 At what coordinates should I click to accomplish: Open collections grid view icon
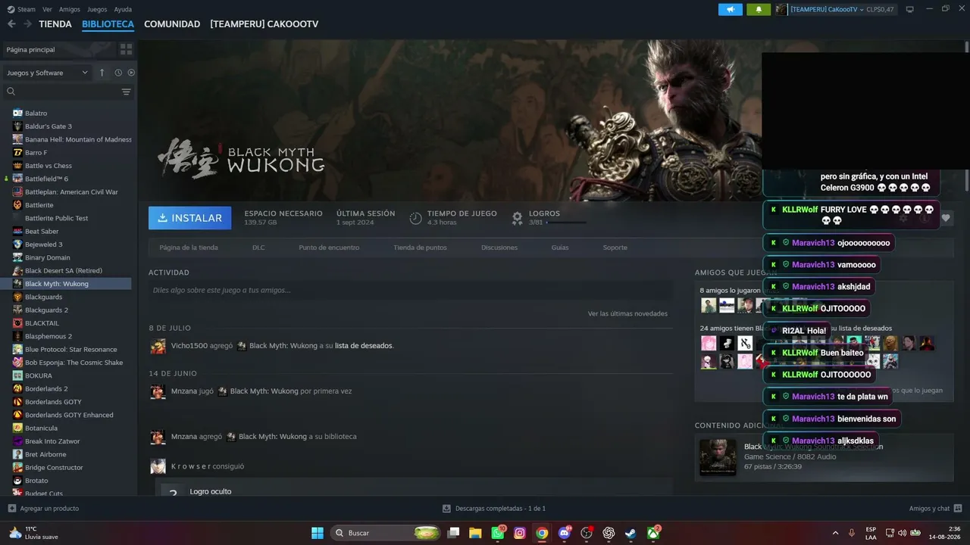coord(126,49)
